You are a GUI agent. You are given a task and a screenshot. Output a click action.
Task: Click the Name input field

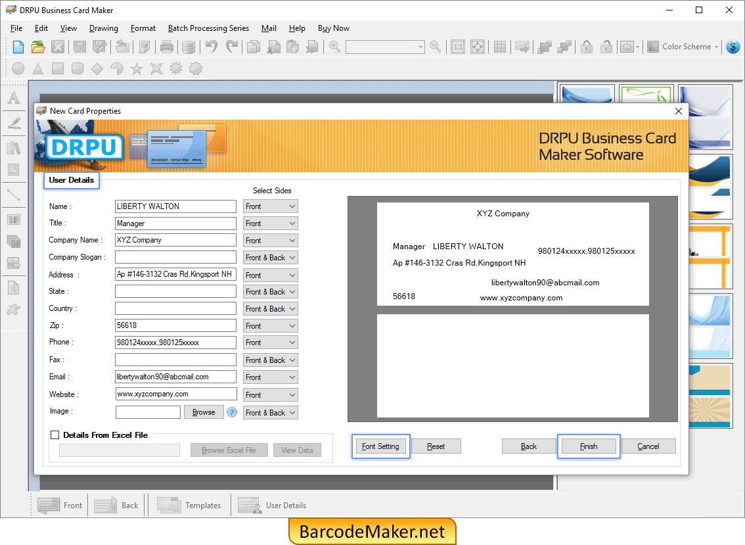[176, 206]
